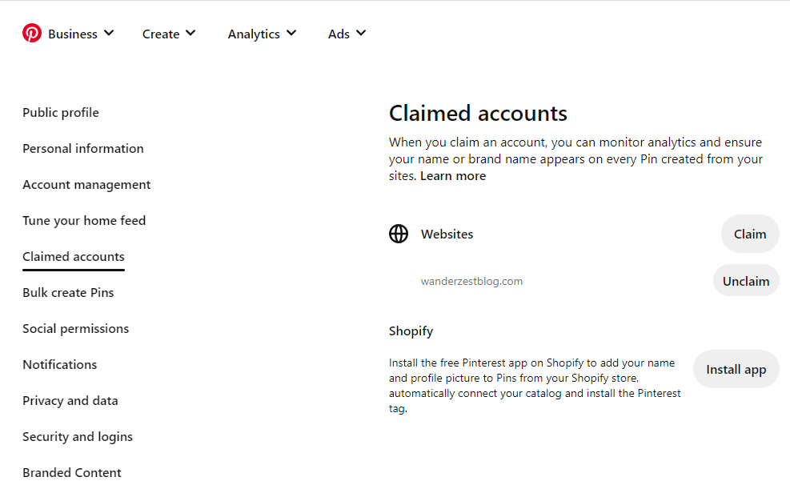Open Personal information settings
This screenshot has height=497, width=790.
[83, 149]
